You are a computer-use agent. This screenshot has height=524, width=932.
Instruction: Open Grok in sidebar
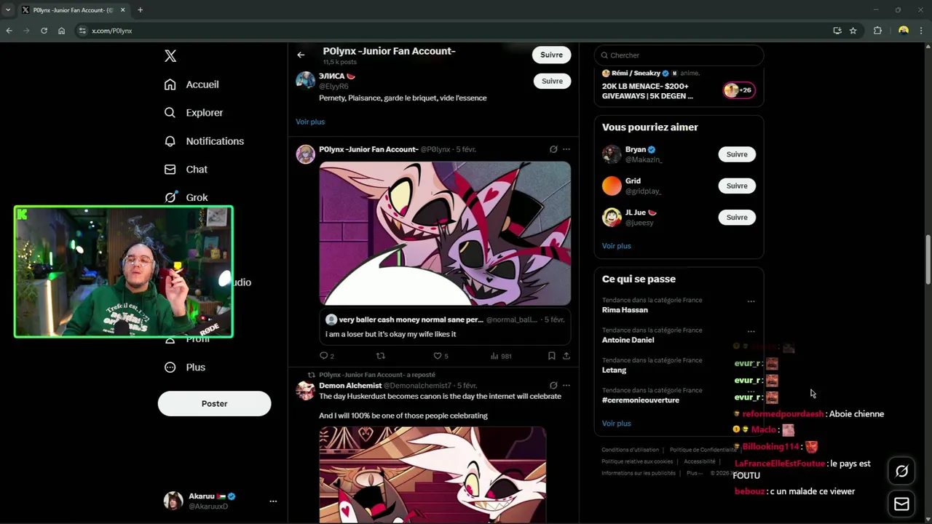(186, 197)
